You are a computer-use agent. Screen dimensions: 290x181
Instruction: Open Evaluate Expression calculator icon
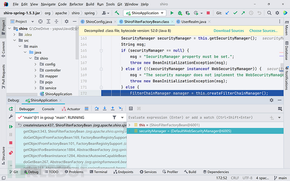click(131, 108)
